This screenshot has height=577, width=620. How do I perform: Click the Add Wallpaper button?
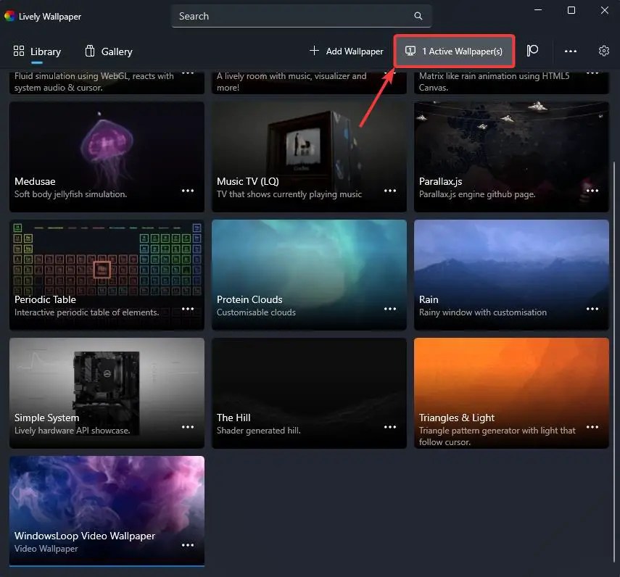tap(347, 51)
